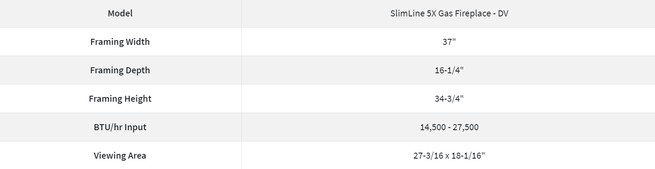Click the DV suffix in the model name
655x169 pixels.
click(502, 13)
